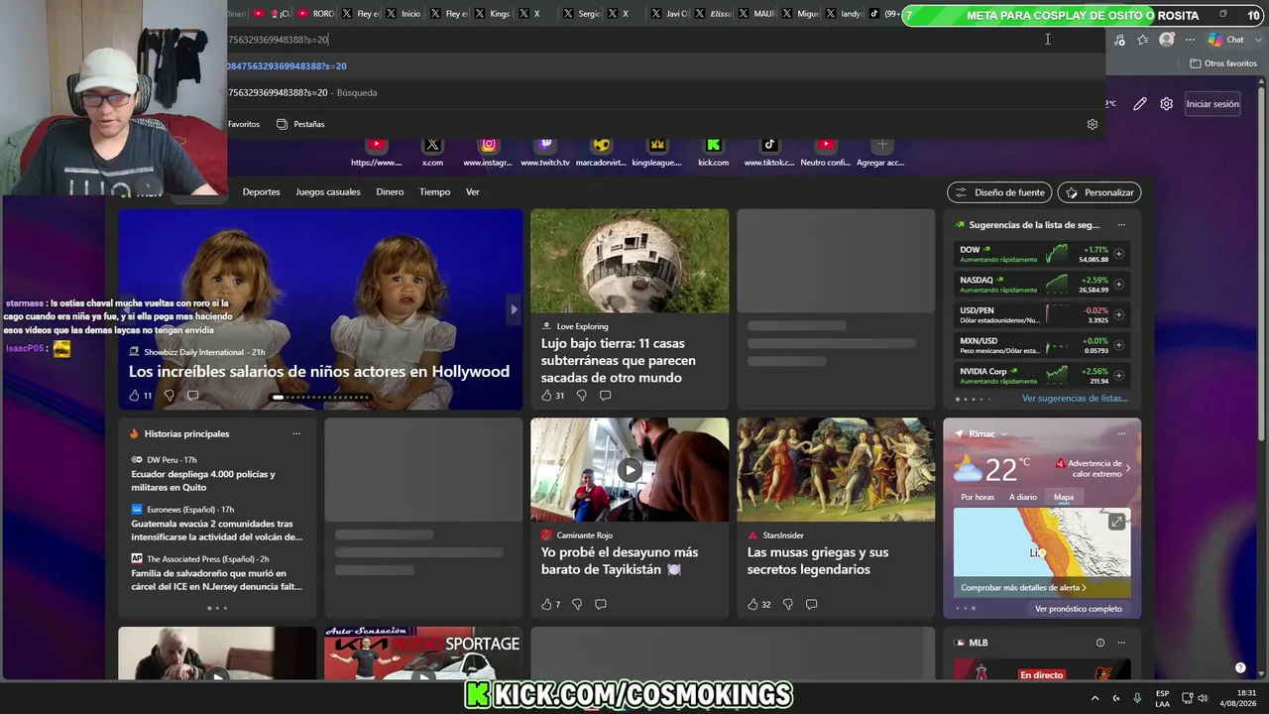Expand the extreme heat warning arrow
This screenshot has width=1269, height=714.
point(1127,468)
